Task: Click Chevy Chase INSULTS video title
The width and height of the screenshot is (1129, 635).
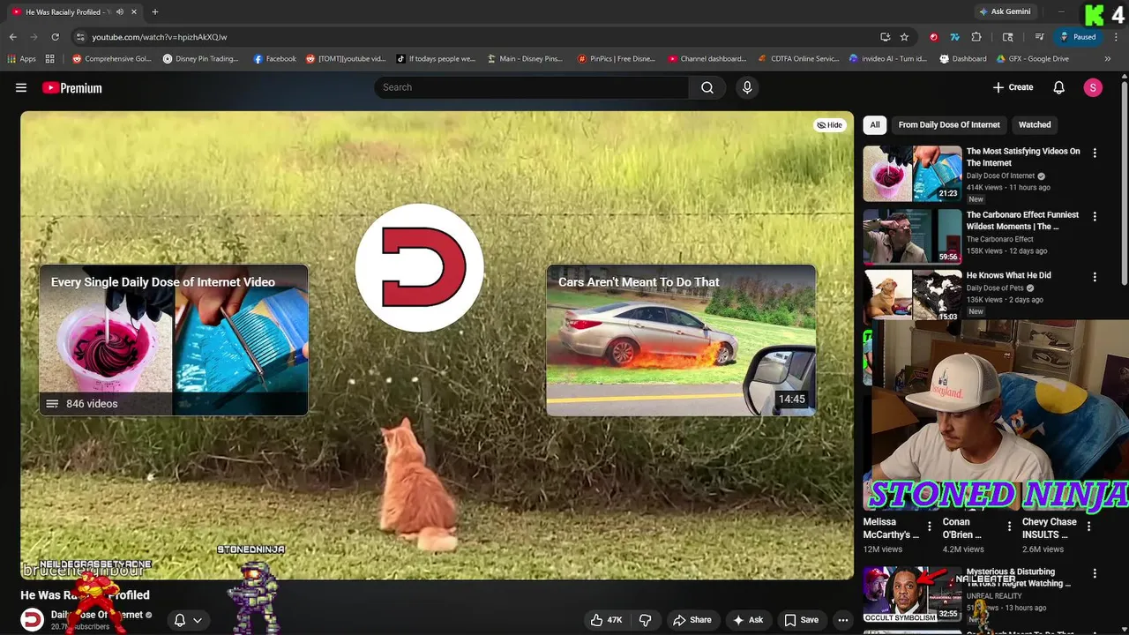Action: click(1050, 528)
